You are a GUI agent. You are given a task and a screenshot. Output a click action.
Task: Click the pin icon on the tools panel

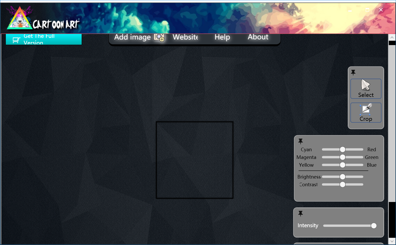tap(353, 72)
